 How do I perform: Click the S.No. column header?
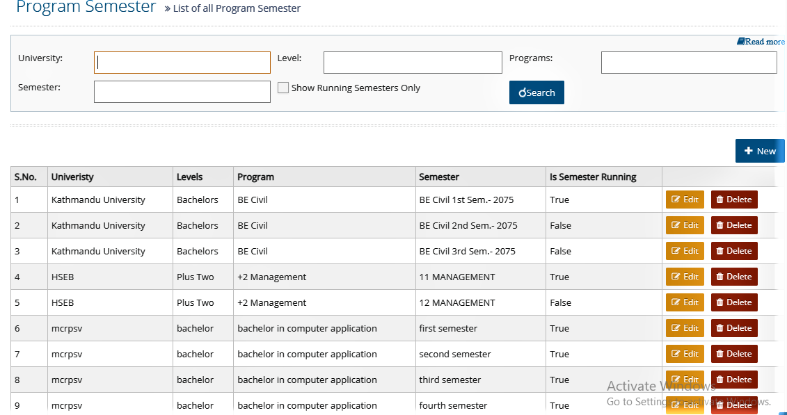[29, 177]
